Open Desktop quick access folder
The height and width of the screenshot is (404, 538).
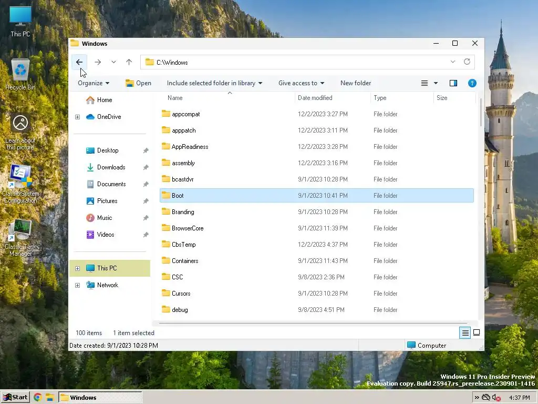(x=102, y=150)
